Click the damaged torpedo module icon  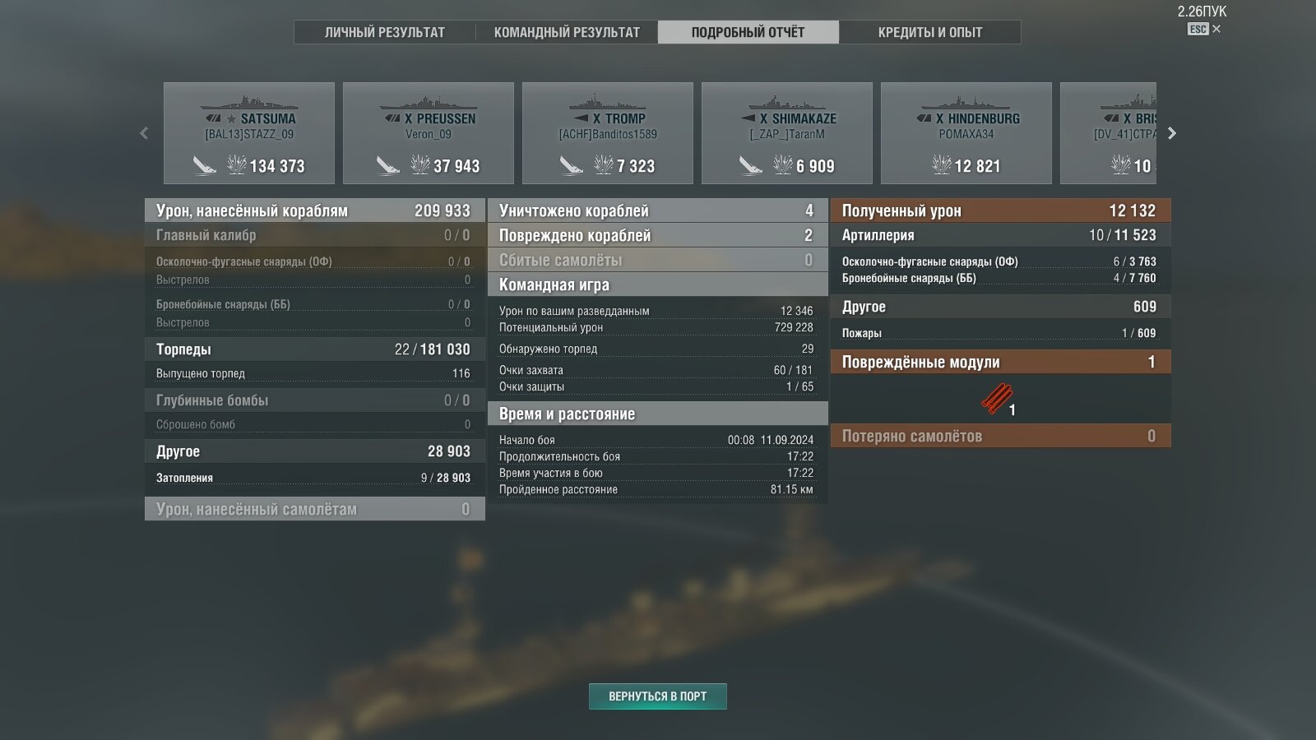pos(996,399)
